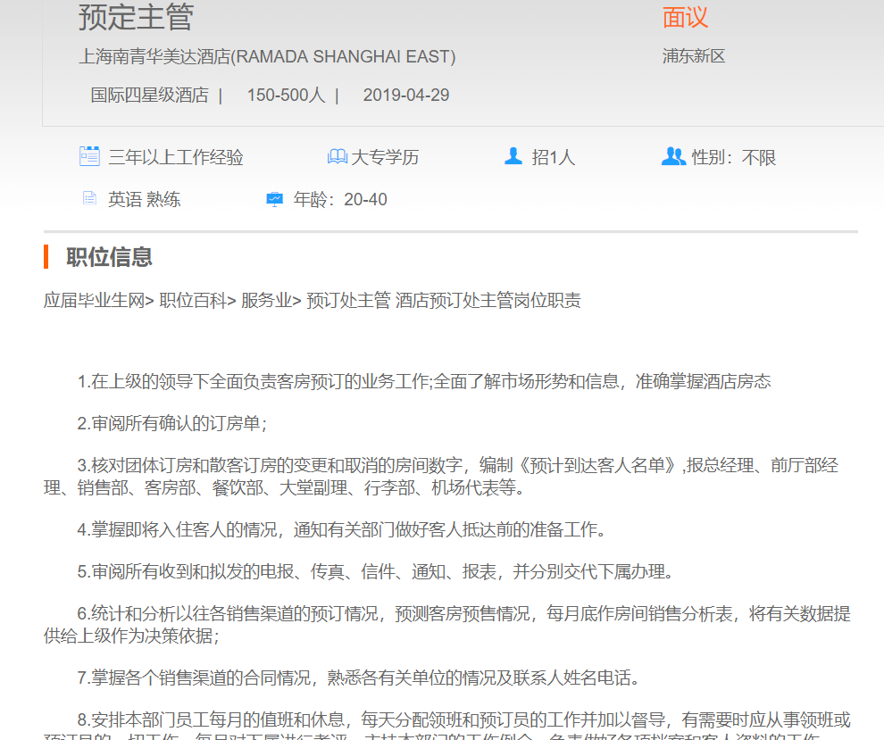Click the calendar icon beside 三年以上工作经验

point(89,156)
